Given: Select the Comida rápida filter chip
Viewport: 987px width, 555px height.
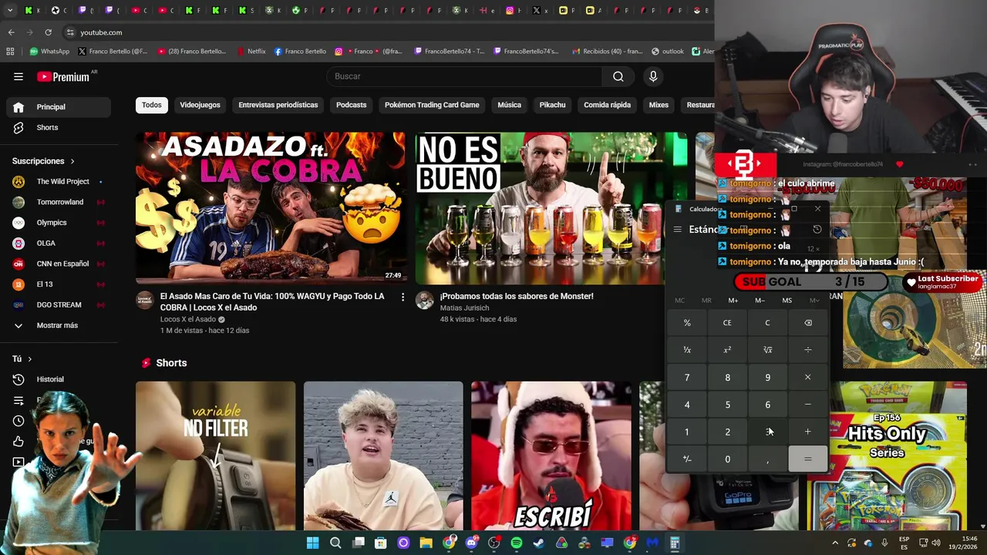Looking at the screenshot, I should 608,105.
